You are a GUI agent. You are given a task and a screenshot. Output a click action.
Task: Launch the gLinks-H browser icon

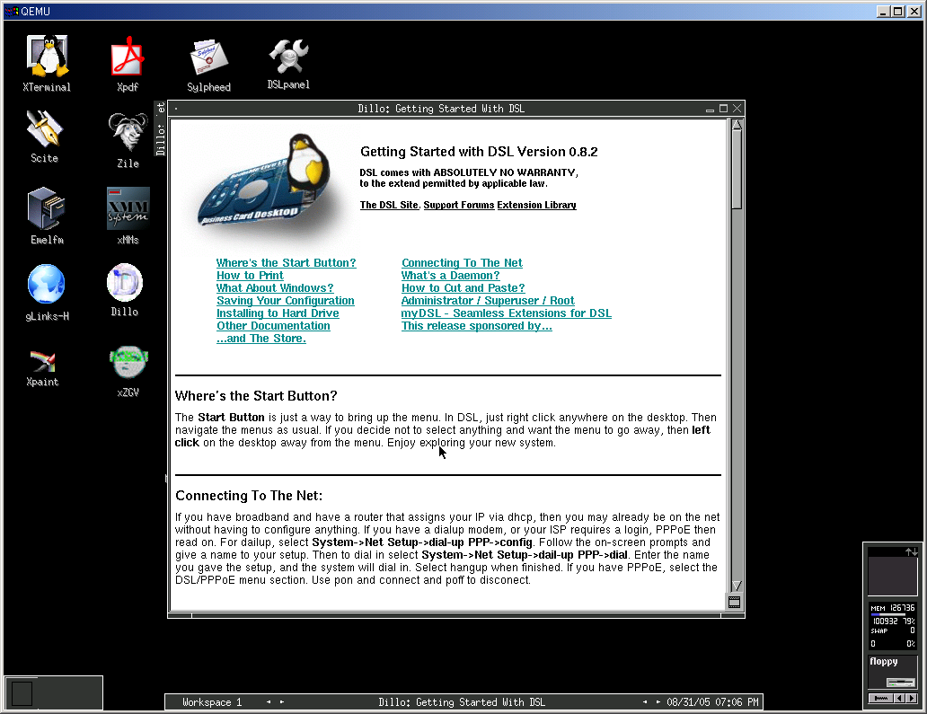coord(47,293)
